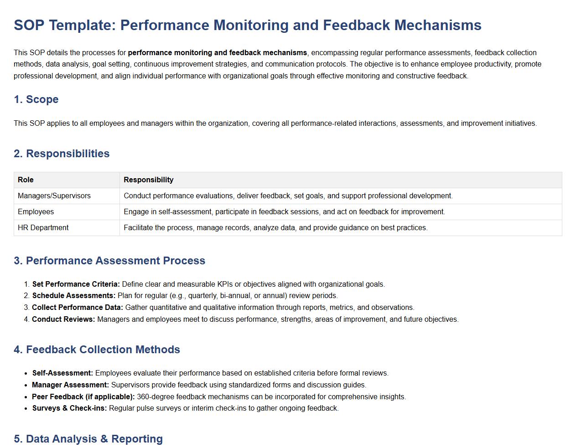Select the 'Employees' table cell
The height and width of the screenshot is (448, 576).
point(36,212)
